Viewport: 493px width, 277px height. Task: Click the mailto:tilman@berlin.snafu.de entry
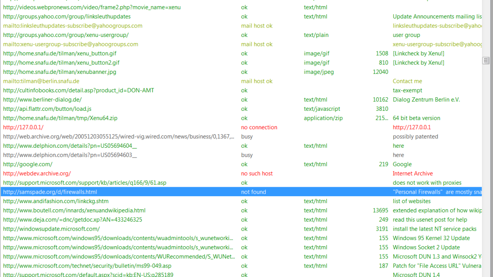click(41, 81)
